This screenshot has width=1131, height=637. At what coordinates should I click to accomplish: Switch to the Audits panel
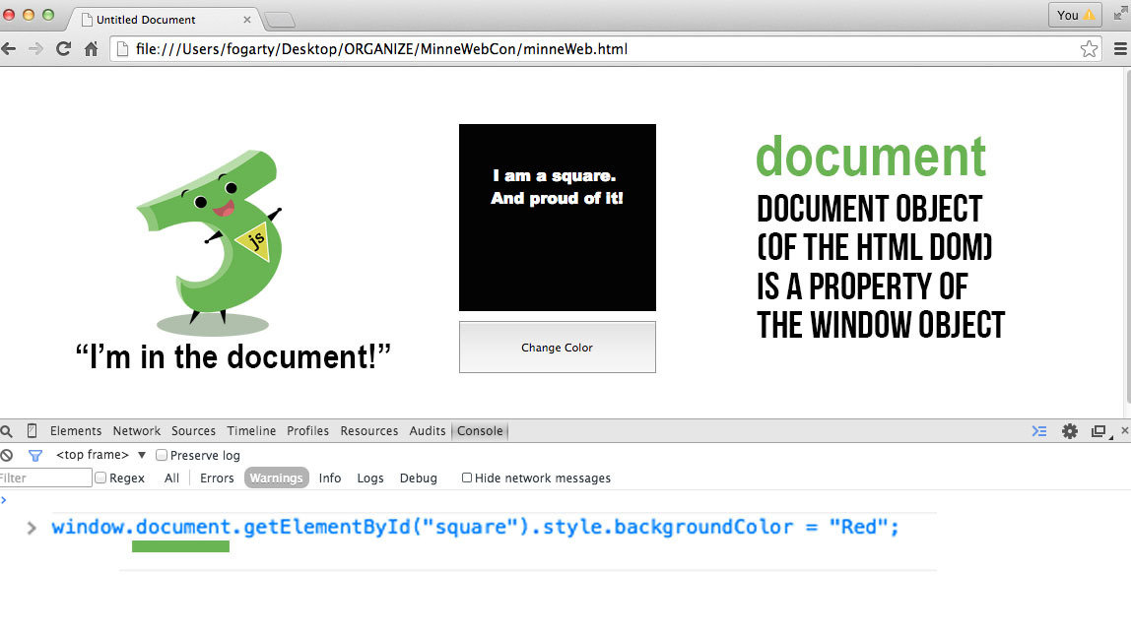pos(428,431)
